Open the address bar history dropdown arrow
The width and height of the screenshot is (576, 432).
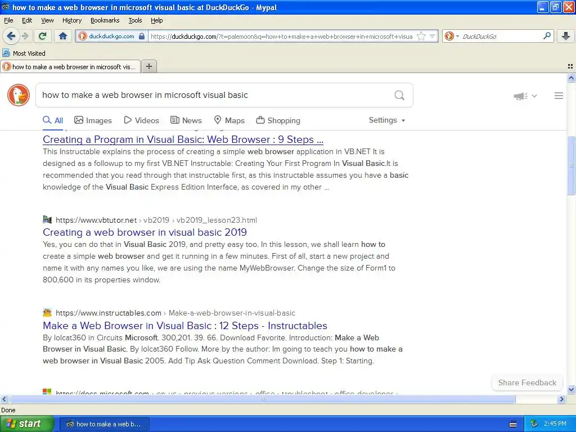pos(433,36)
